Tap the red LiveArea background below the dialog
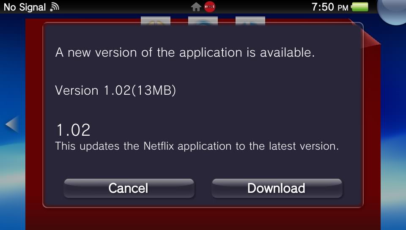Image resolution: width=406 pixels, height=230 pixels. coord(203,219)
